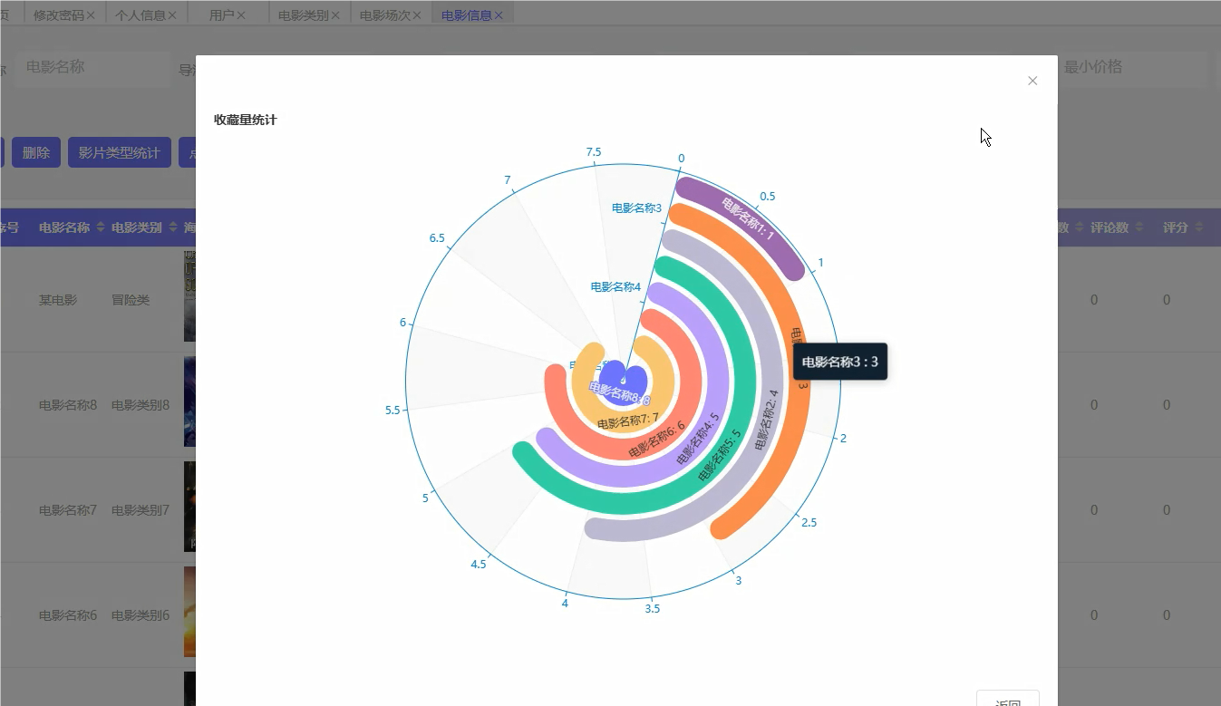
Task: Switch to the 个人信息 tab
Action: (141, 15)
